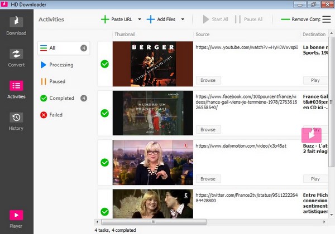Click the Activities heading text
This screenshot has width=335, height=234.
pyautogui.click(x=51, y=19)
